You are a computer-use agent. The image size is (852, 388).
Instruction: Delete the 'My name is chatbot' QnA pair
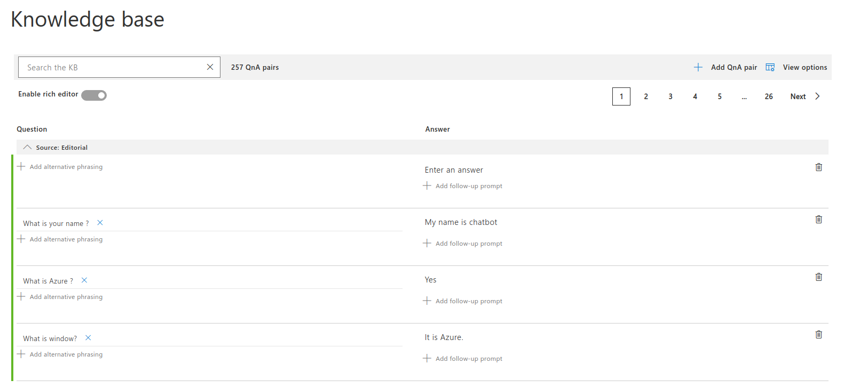pyautogui.click(x=818, y=220)
